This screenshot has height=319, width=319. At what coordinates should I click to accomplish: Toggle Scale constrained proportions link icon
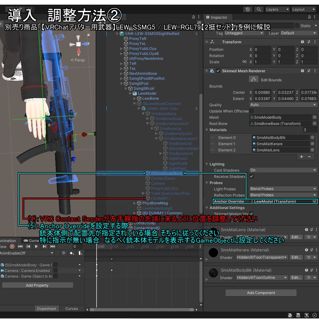click(x=245, y=62)
